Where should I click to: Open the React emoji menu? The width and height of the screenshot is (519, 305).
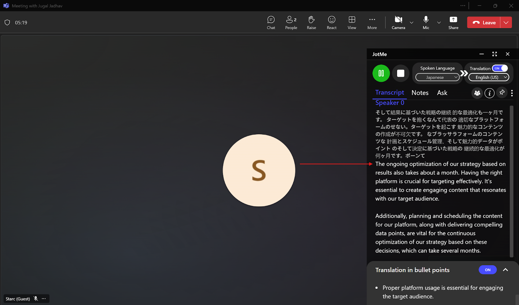(x=332, y=23)
